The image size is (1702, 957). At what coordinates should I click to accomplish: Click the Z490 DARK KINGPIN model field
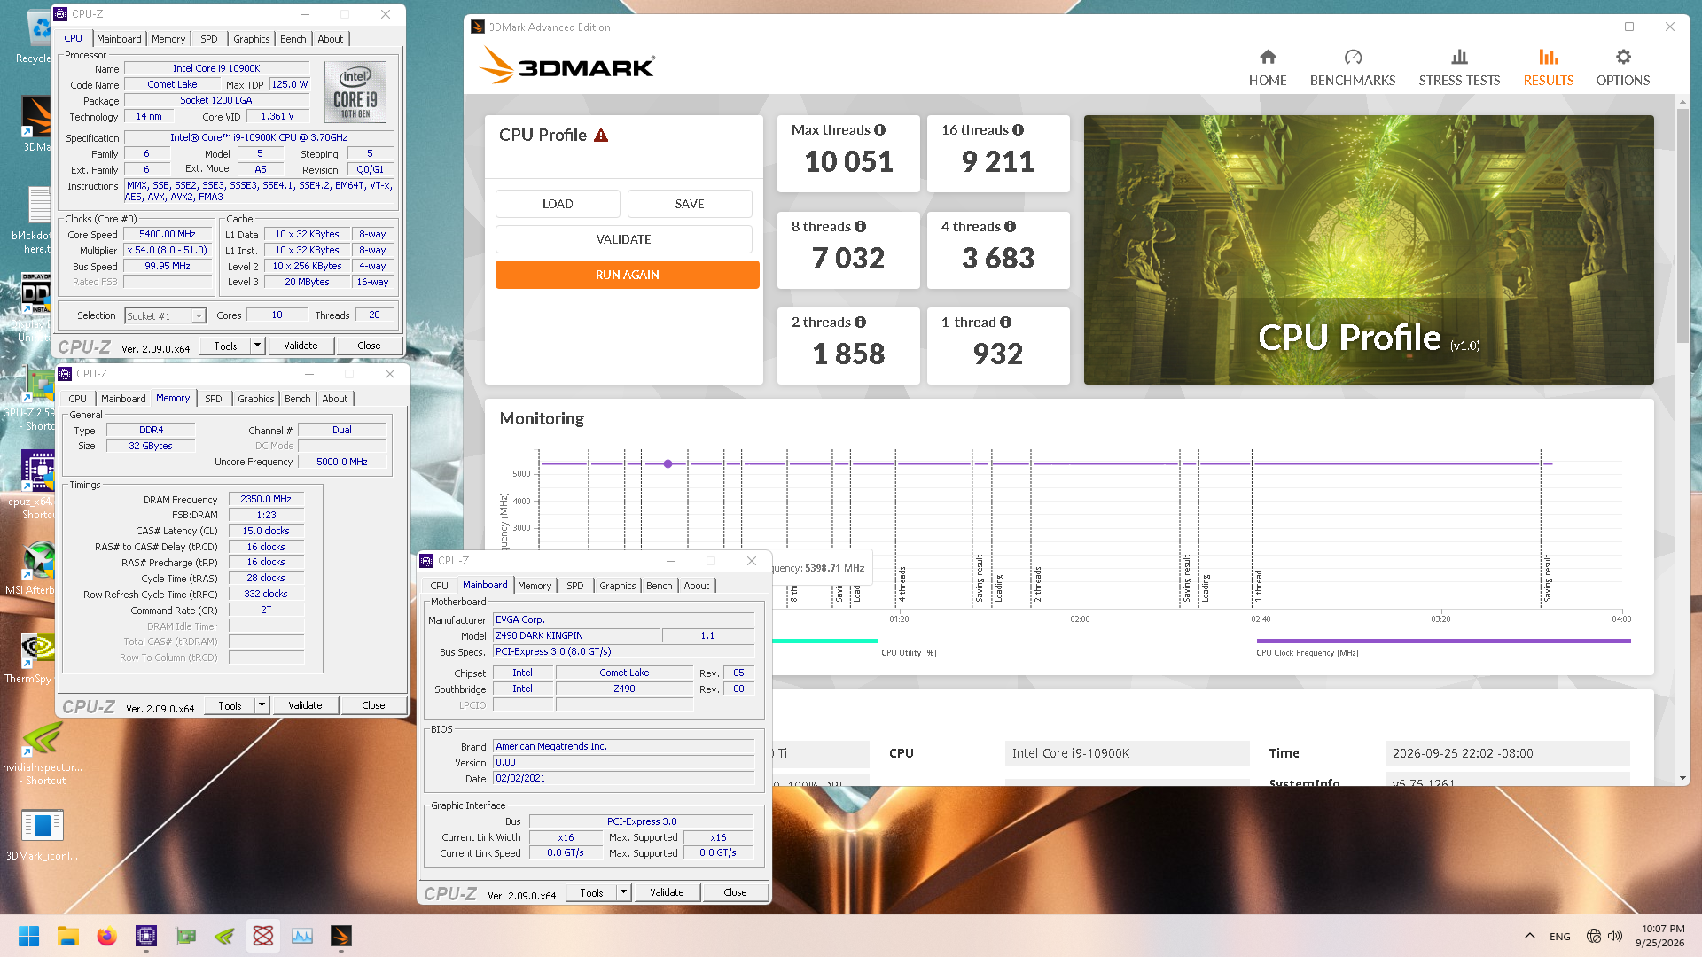click(576, 635)
